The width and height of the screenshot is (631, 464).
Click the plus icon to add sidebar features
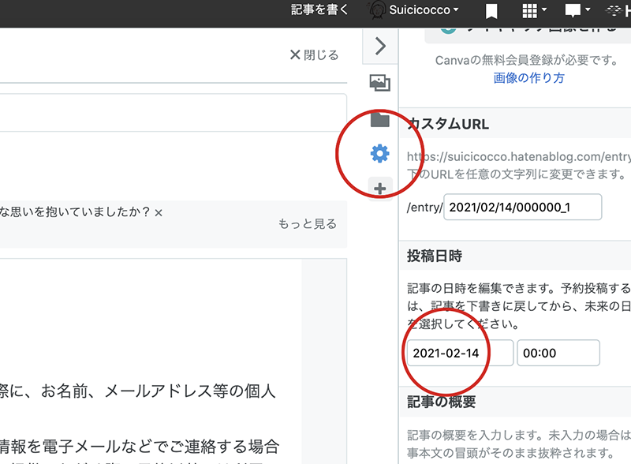coord(380,189)
